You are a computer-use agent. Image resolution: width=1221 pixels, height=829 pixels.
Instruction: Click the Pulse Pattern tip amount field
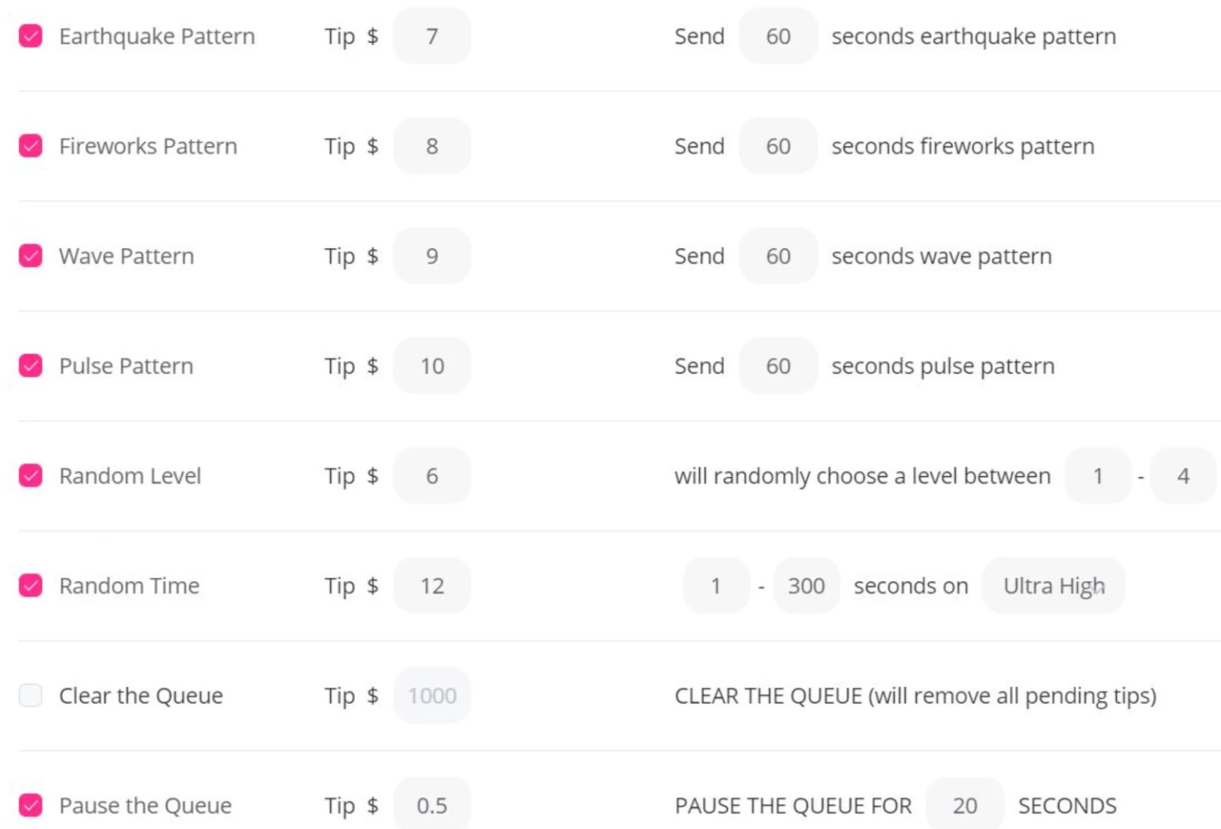(x=432, y=365)
